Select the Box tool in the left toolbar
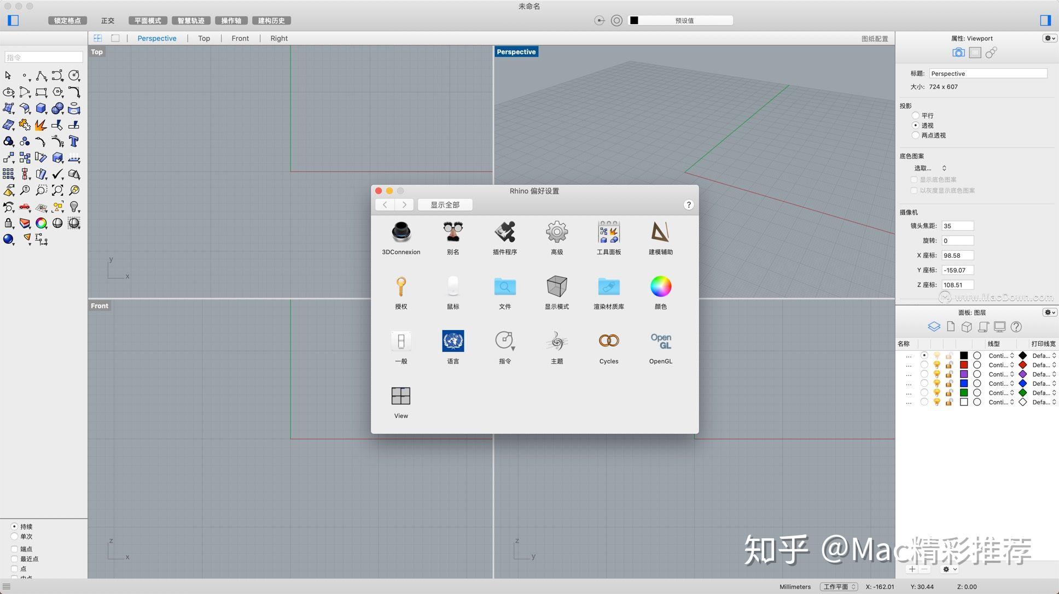Screen dimensions: 1059x594 click(41, 108)
